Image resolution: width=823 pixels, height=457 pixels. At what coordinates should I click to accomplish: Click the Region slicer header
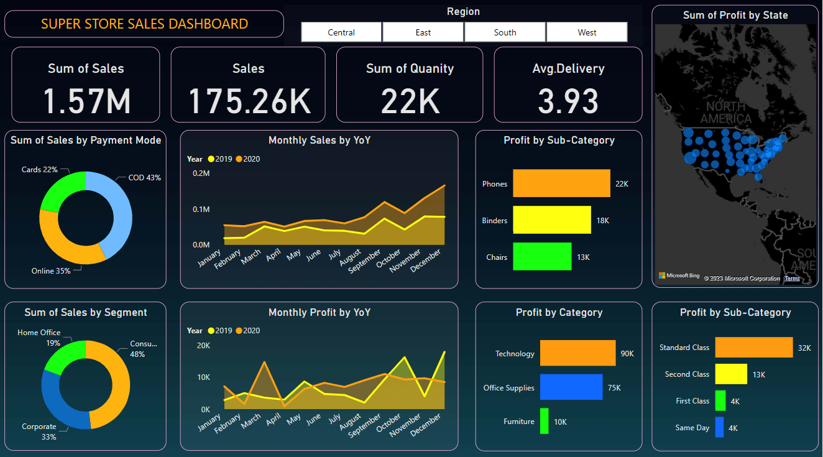463,11
